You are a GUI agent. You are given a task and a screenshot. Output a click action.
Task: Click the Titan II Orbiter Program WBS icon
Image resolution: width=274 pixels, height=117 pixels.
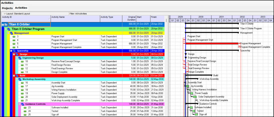pyautogui.click(x=9, y=29)
